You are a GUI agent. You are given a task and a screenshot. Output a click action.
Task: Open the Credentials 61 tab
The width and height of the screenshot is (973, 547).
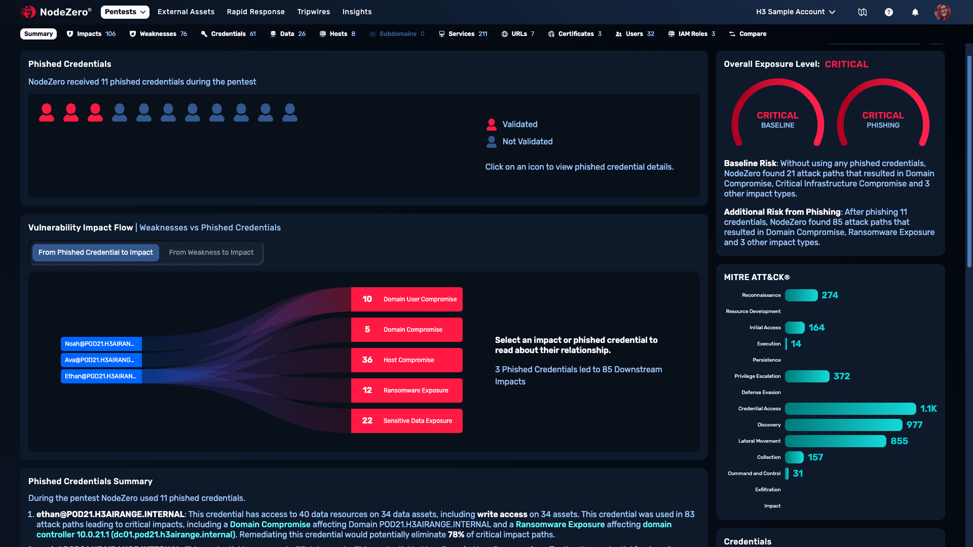pyautogui.click(x=229, y=34)
